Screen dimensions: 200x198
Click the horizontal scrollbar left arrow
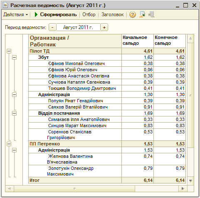(x=10, y=188)
